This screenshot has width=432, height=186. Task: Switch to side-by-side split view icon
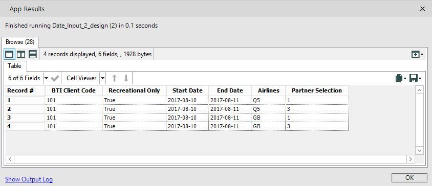pos(21,54)
